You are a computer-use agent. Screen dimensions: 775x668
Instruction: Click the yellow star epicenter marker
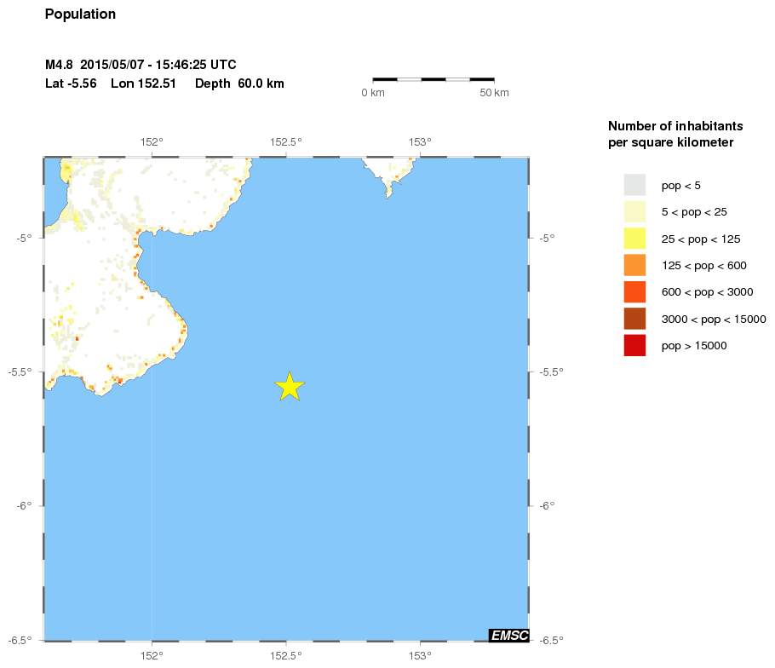pyautogui.click(x=290, y=386)
